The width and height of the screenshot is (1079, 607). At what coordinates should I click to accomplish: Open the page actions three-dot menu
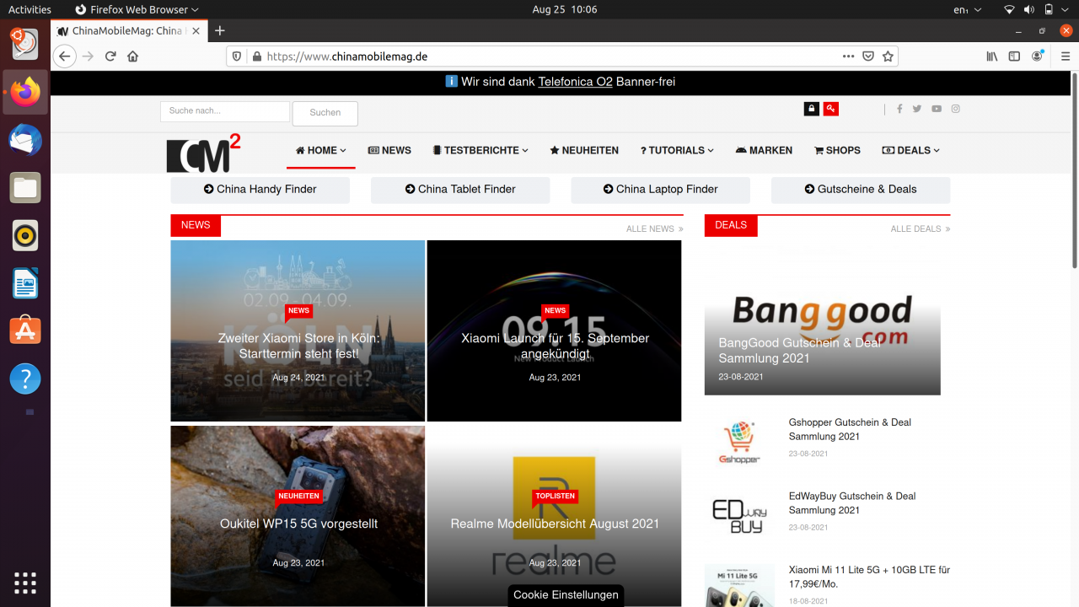pyautogui.click(x=848, y=56)
